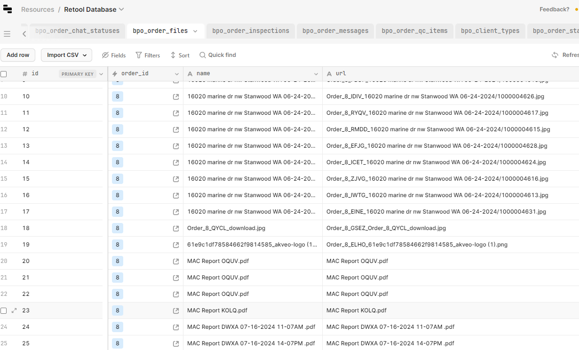Click the Feedback? link
The height and width of the screenshot is (350, 579).
pyautogui.click(x=555, y=9)
